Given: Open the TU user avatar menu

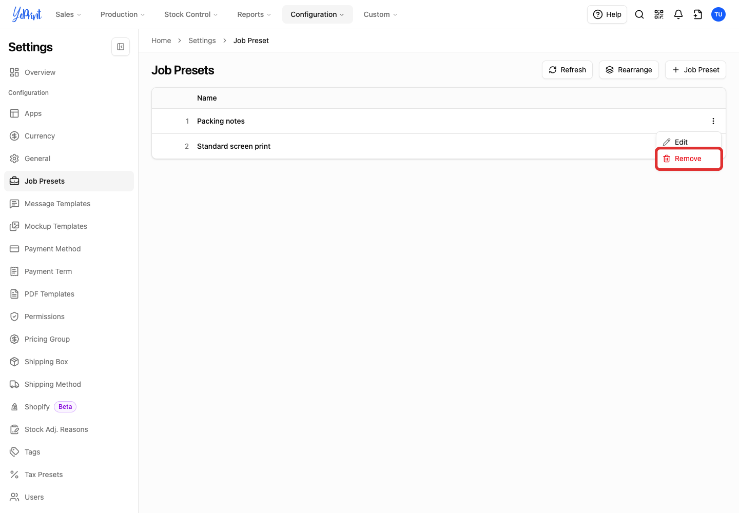Looking at the screenshot, I should coord(718,14).
